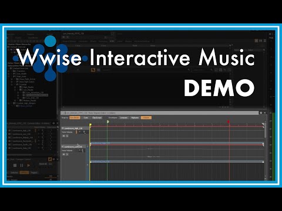Image resolution: width=282 pixels, height=211 pixels.
Task: Show the Highpass envelope
Action: 135,118
